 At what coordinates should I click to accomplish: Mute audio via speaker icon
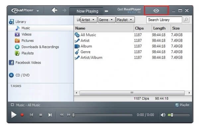pos(163,115)
